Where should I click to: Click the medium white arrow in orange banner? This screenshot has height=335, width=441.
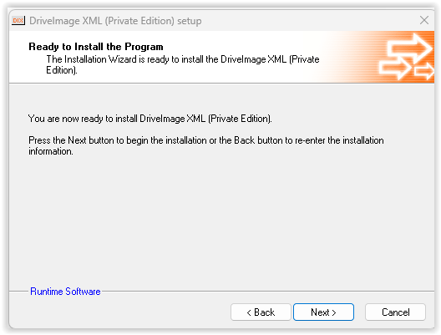point(394,68)
